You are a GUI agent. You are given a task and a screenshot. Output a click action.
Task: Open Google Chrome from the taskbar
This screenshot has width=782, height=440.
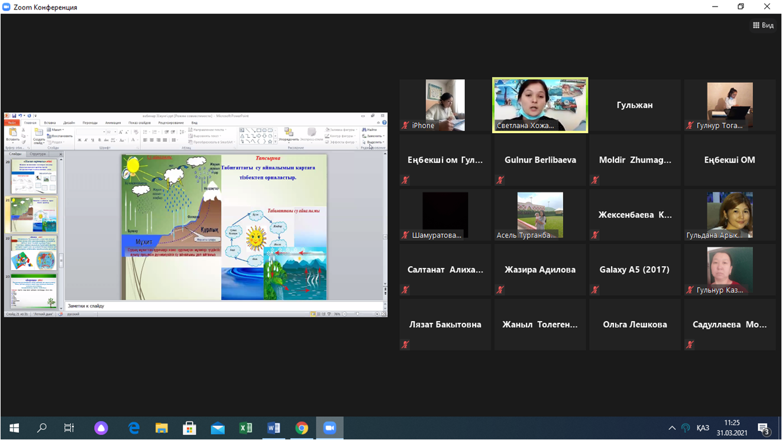(302, 428)
